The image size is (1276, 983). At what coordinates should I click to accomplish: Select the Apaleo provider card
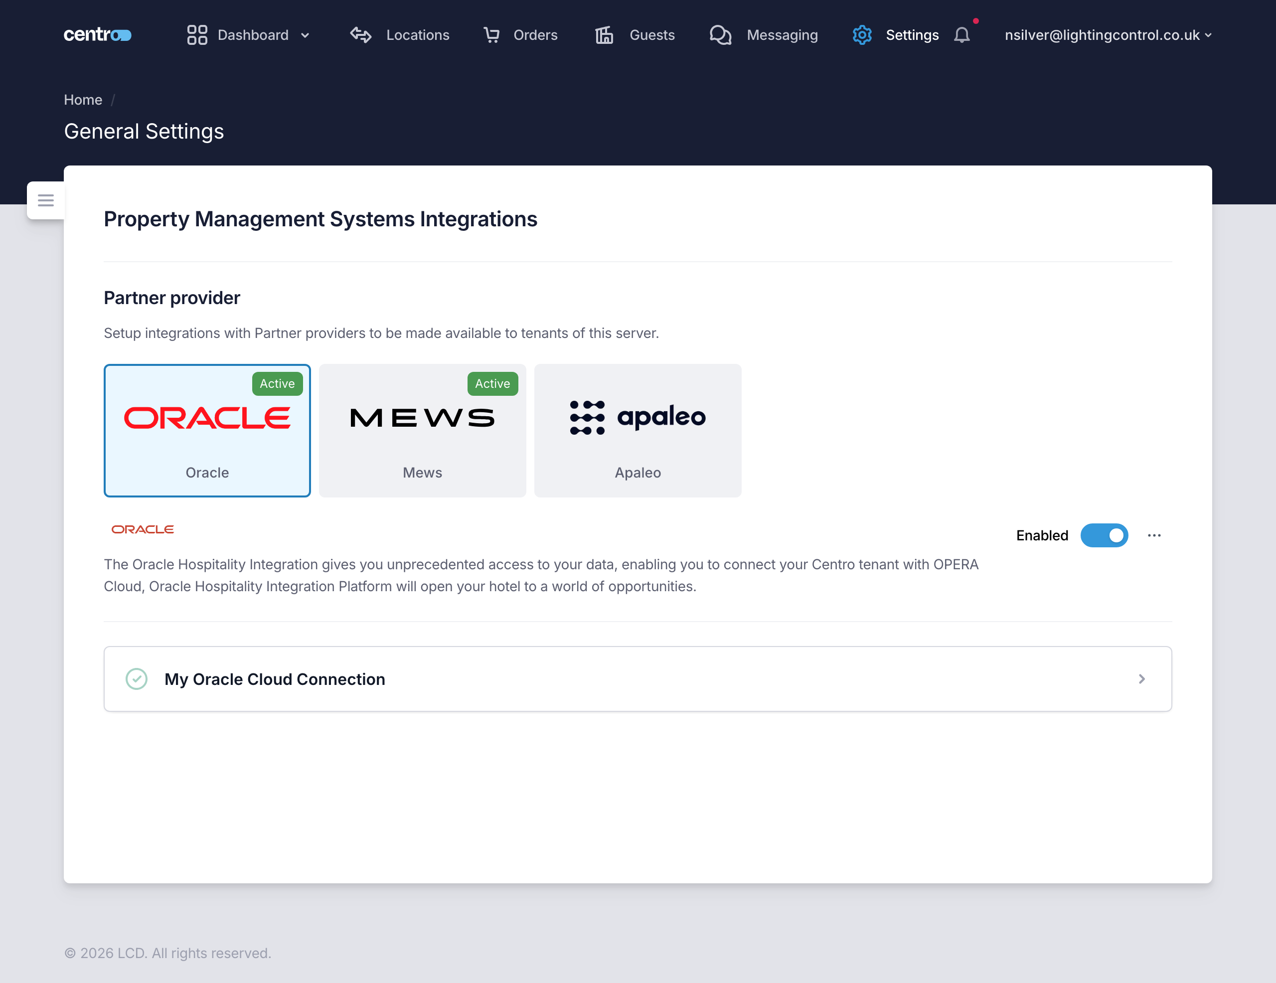point(638,431)
